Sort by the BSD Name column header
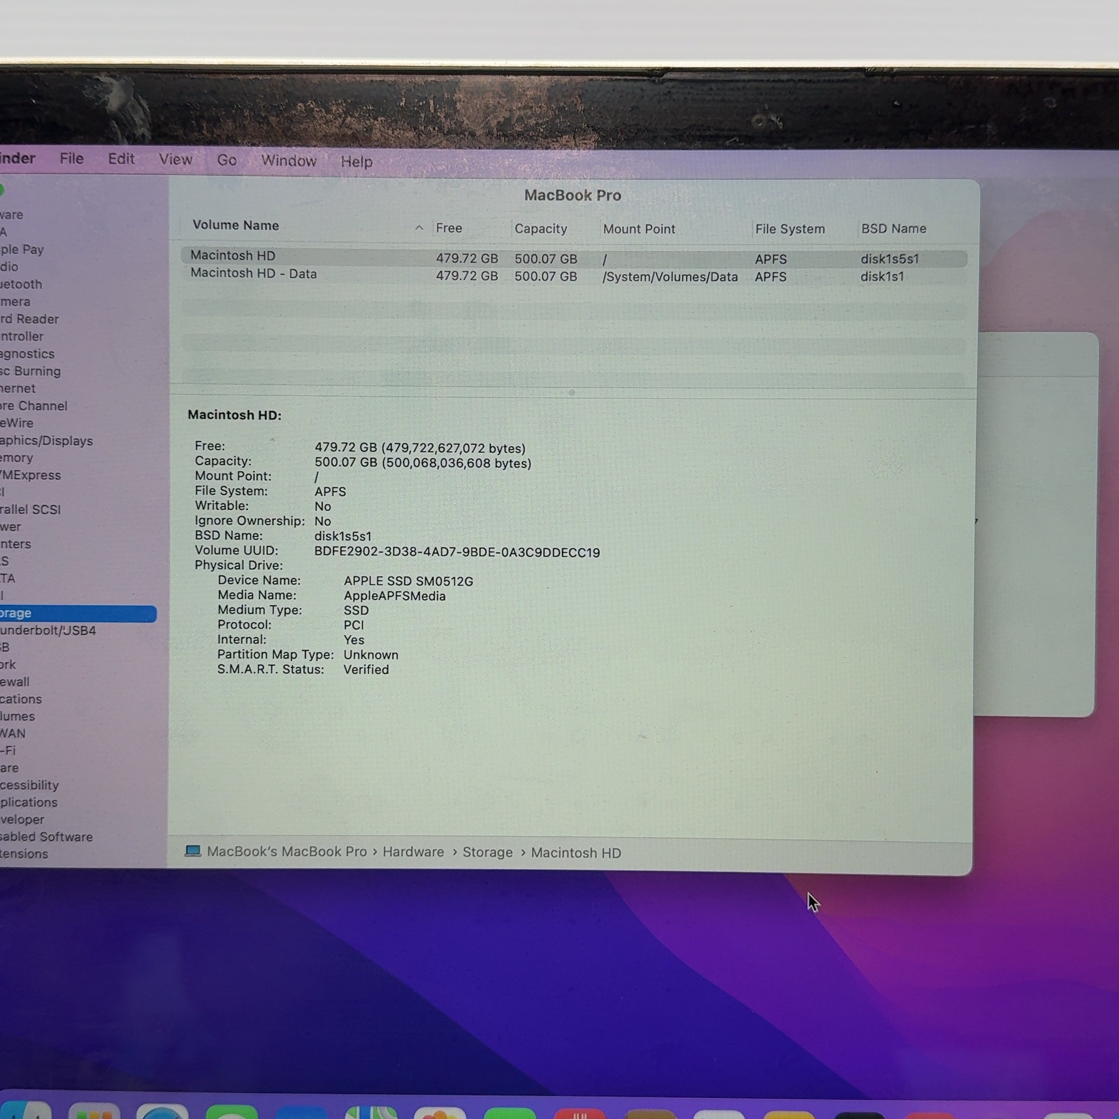Screen dimensions: 1119x1119 pyautogui.click(x=893, y=229)
